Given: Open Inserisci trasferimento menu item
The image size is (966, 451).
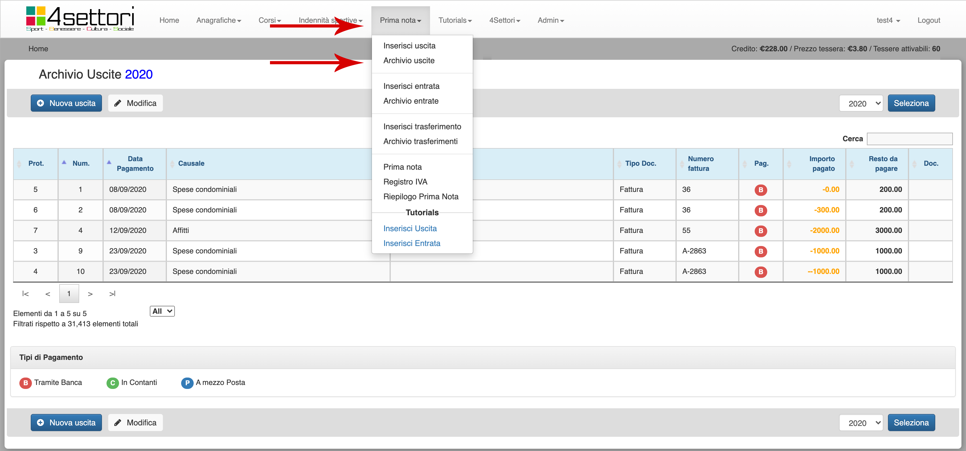Looking at the screenshot, I should pos(422,127).
